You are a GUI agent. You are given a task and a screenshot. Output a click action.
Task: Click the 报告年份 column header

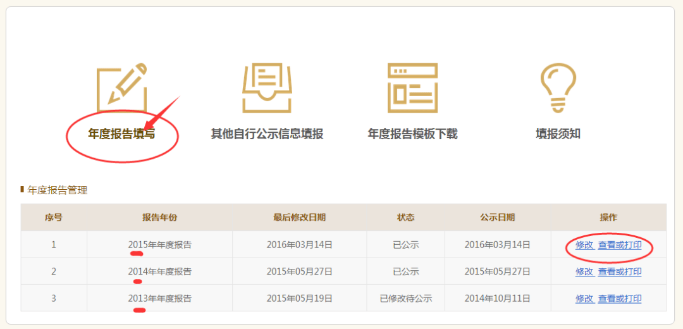(159, 218)
